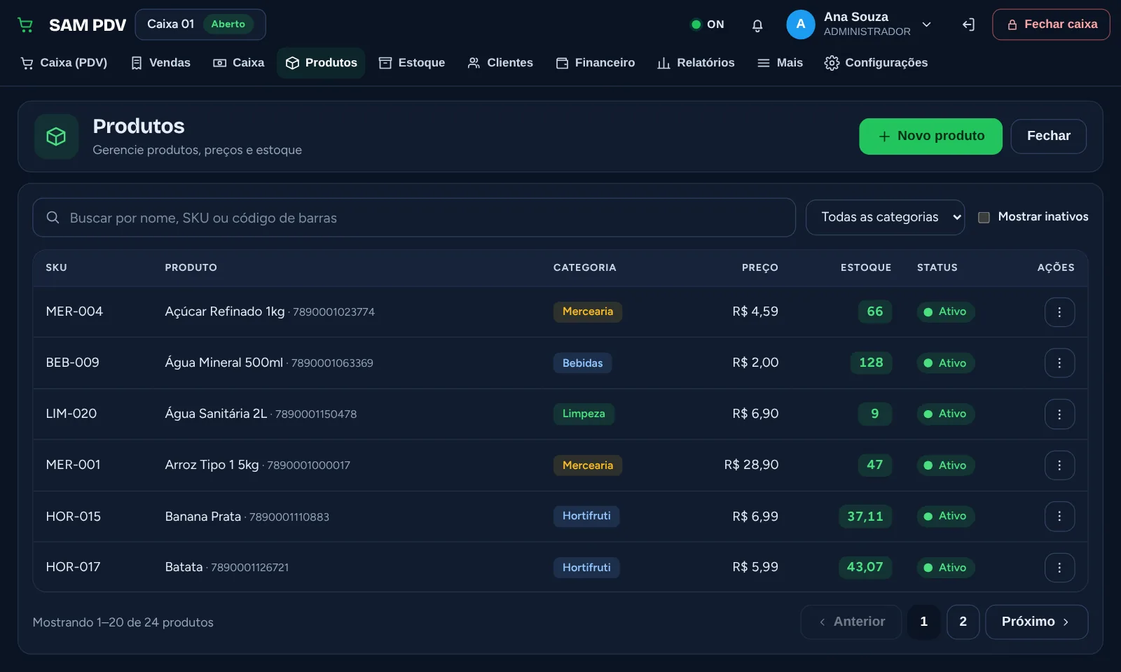Click the CATEGORIA column header
The height and width of the screenshot is (672, 1121).
tap(584, 268)
